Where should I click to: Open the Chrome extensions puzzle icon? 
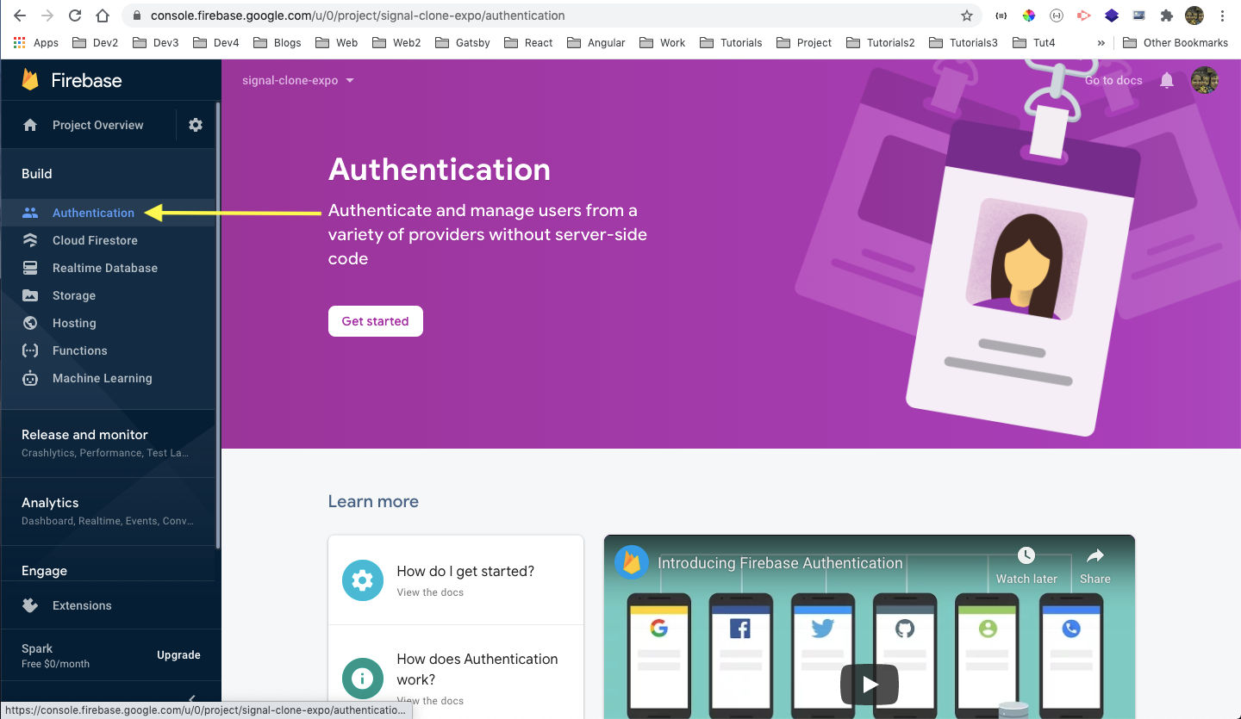[x=1167, y=15]
